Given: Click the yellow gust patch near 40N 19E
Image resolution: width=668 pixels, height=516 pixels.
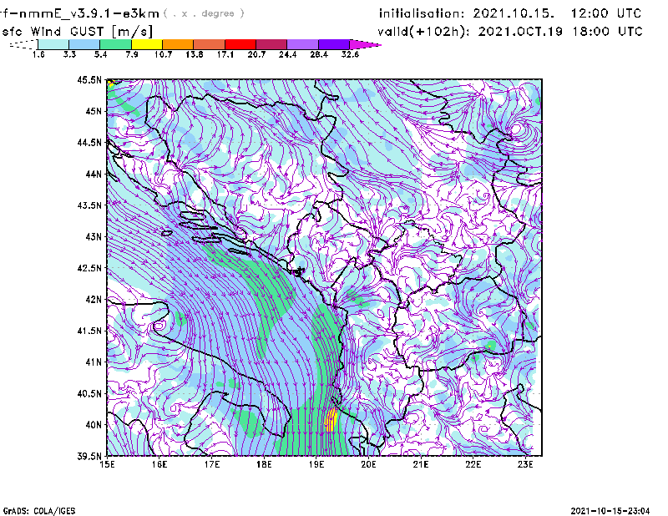Looking at the screenshot, I should click(x=331, y=420).
